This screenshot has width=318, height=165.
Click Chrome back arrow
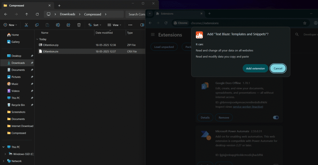coord(150,23)
